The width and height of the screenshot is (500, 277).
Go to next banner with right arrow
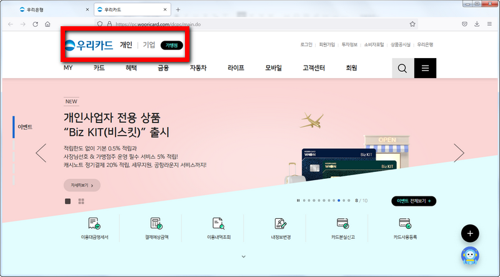459,153
